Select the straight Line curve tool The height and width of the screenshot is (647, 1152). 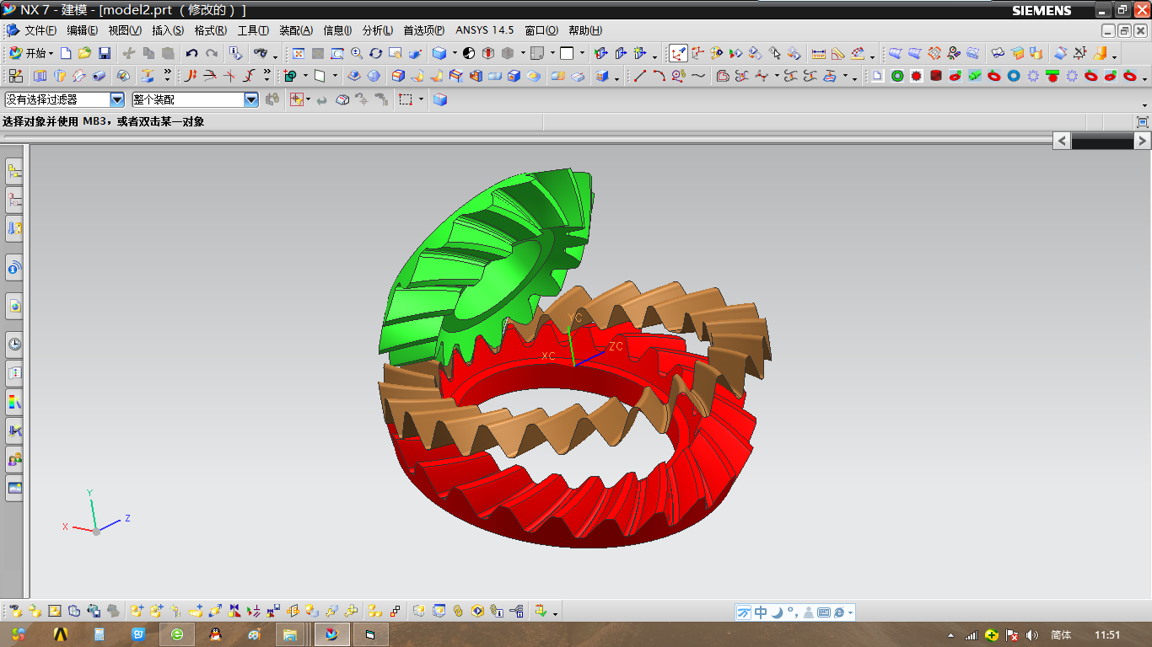[x=639, y=76]
